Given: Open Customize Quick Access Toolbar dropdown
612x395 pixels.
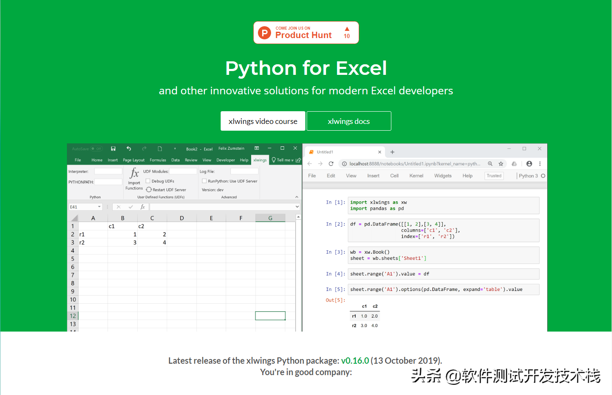Looking at the screenshot, I should point(175,148).
